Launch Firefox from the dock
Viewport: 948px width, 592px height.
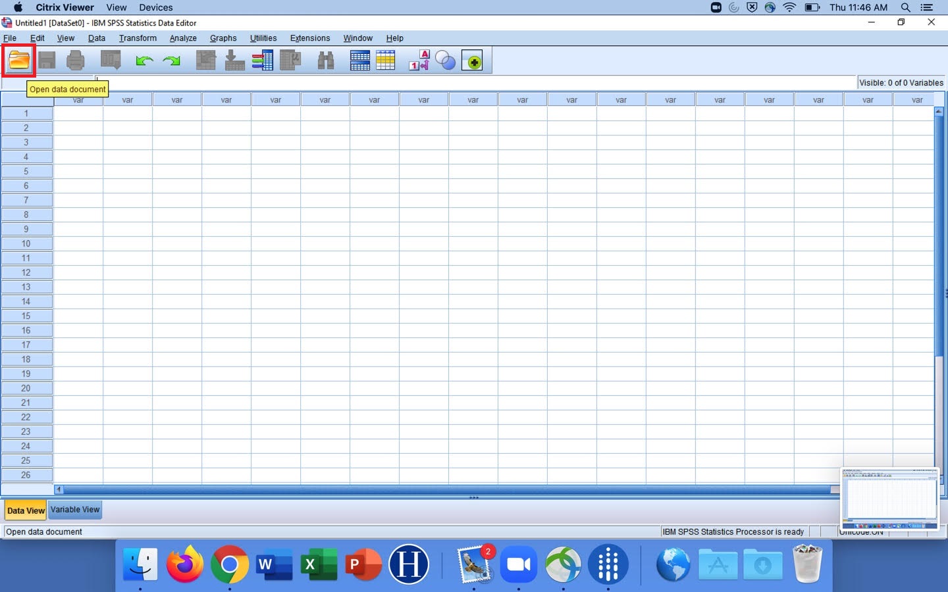coord(185,564)
